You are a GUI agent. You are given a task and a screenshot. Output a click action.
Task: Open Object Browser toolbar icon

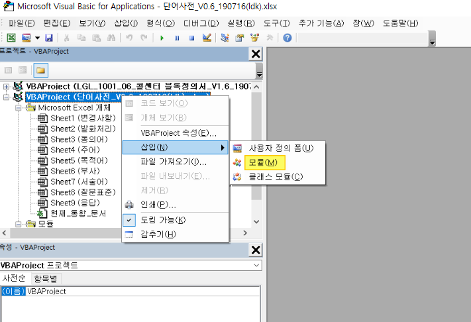(254, 38)
